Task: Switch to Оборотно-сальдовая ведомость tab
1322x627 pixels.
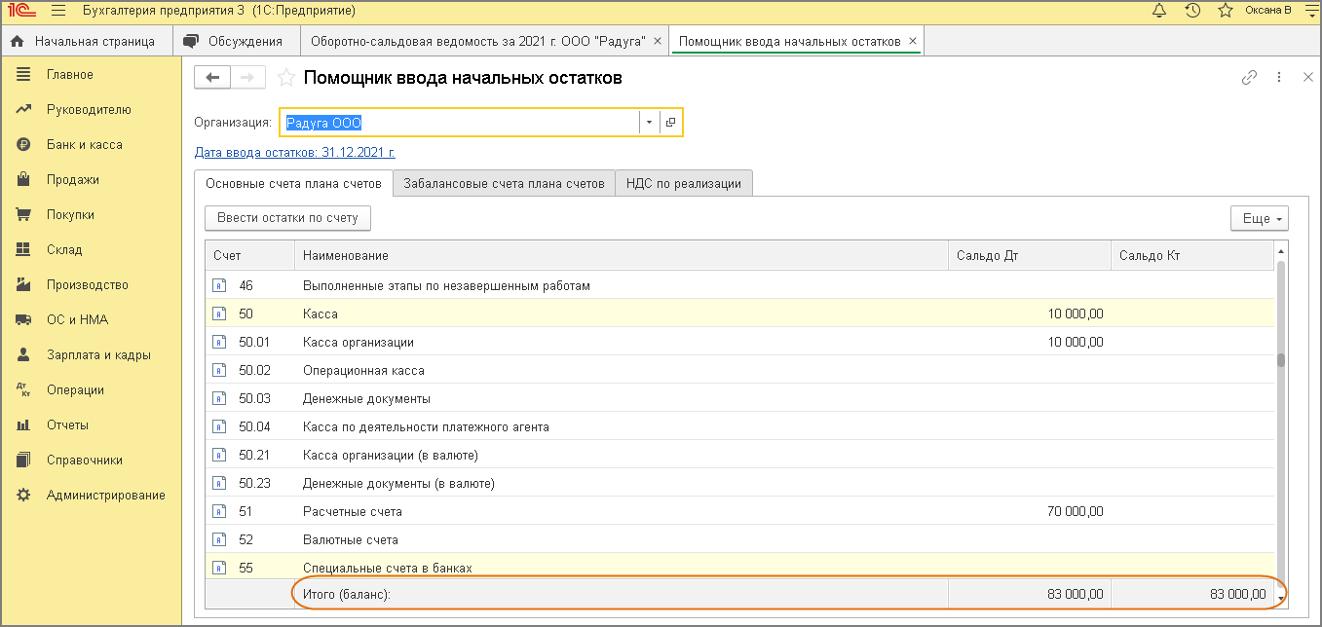Action: pyautogui.click(x=478, y=41)
